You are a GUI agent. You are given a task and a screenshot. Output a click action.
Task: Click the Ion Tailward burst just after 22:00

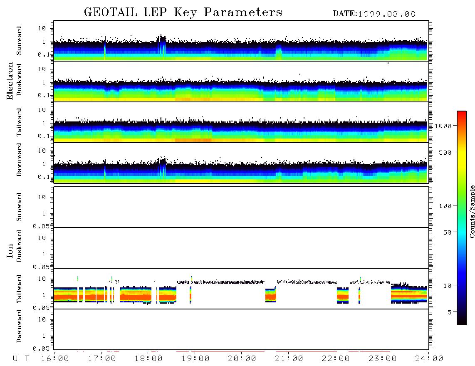pos(343,295)
